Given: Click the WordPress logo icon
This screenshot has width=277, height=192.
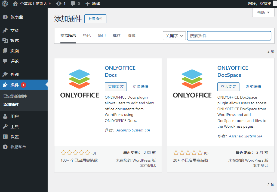Looking at the screenshot, I should [5, 4].
